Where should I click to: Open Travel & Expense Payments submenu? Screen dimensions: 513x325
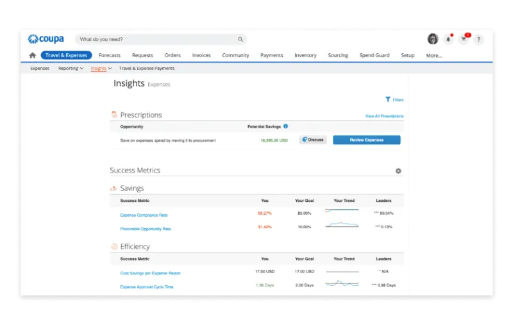(x=147, y=69)
